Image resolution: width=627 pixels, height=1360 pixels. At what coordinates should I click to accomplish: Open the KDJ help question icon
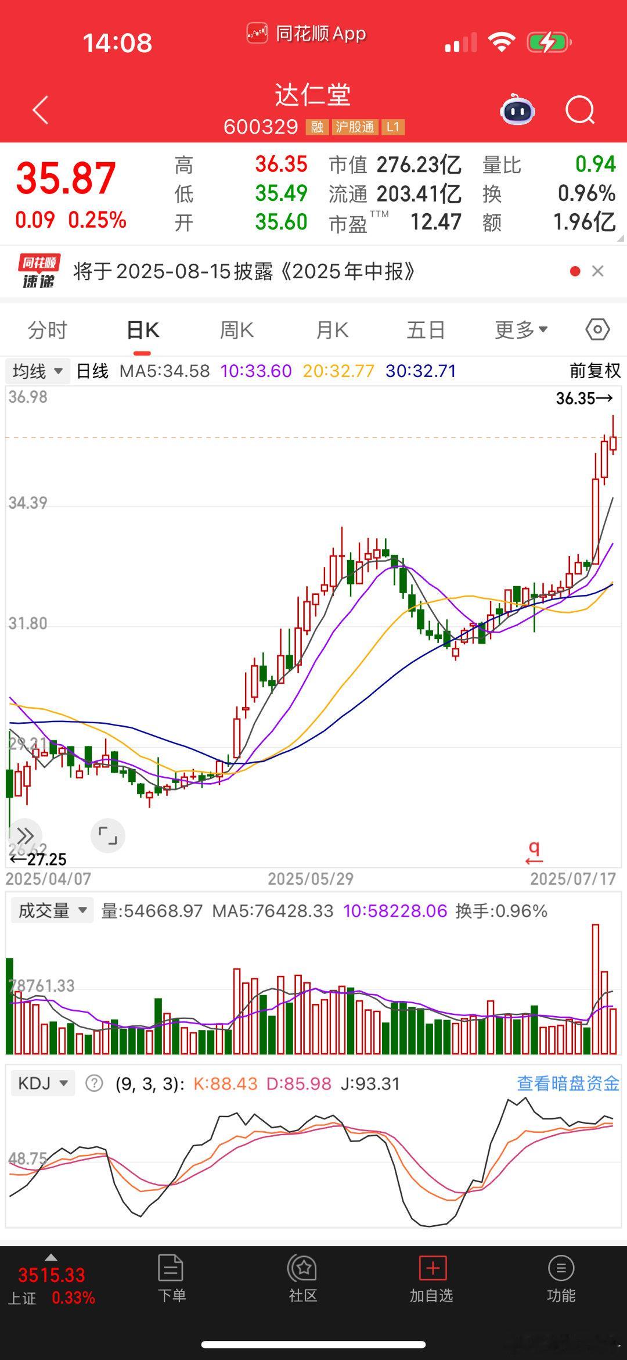tap(94, 1083)
